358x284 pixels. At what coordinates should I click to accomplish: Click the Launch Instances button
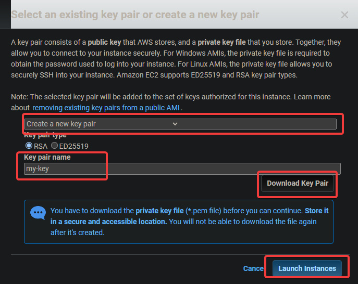tap(307, 268)
